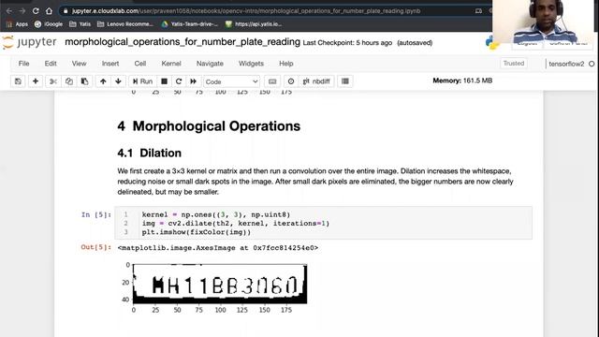Restart kernel and run all cells icon
This screenshot has height=337, width=599.
[x=194, y=81]
